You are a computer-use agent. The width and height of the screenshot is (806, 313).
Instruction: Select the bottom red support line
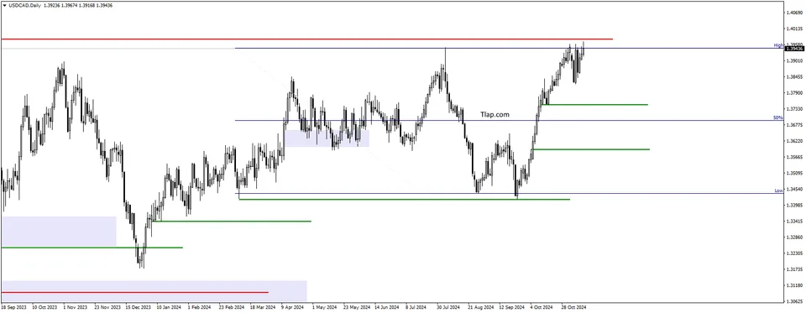(134, 293)
